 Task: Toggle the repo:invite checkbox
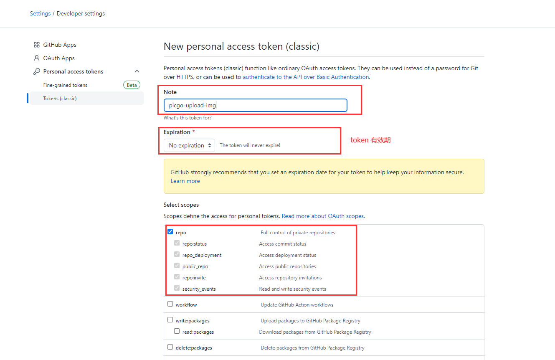tap(177, 277)
